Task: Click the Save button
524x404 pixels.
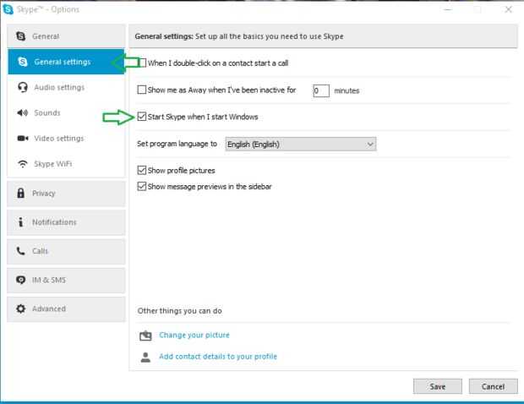Action: tap(438, 386)
